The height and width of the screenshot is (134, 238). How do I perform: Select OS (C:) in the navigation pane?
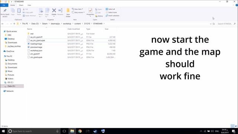tap(10, 82)
